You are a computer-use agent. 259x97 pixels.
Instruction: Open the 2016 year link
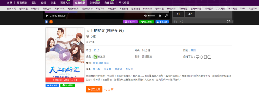tap(96, 50)
